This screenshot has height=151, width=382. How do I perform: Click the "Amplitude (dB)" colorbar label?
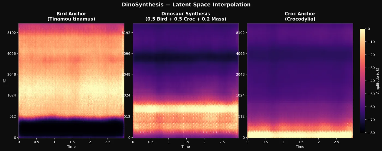(x=378, y=81)
